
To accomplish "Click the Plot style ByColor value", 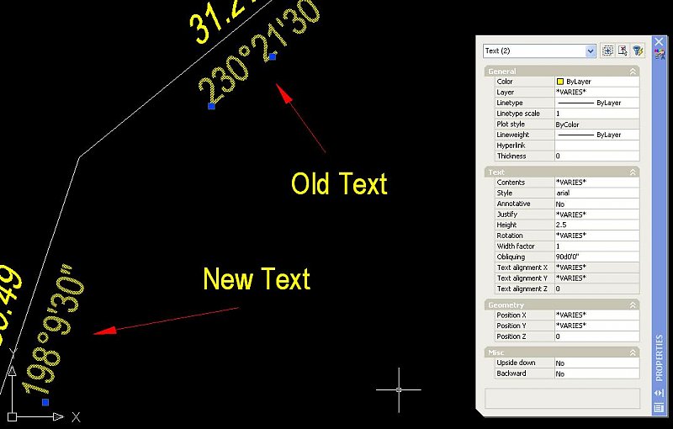I will click(x=596, y=124).
